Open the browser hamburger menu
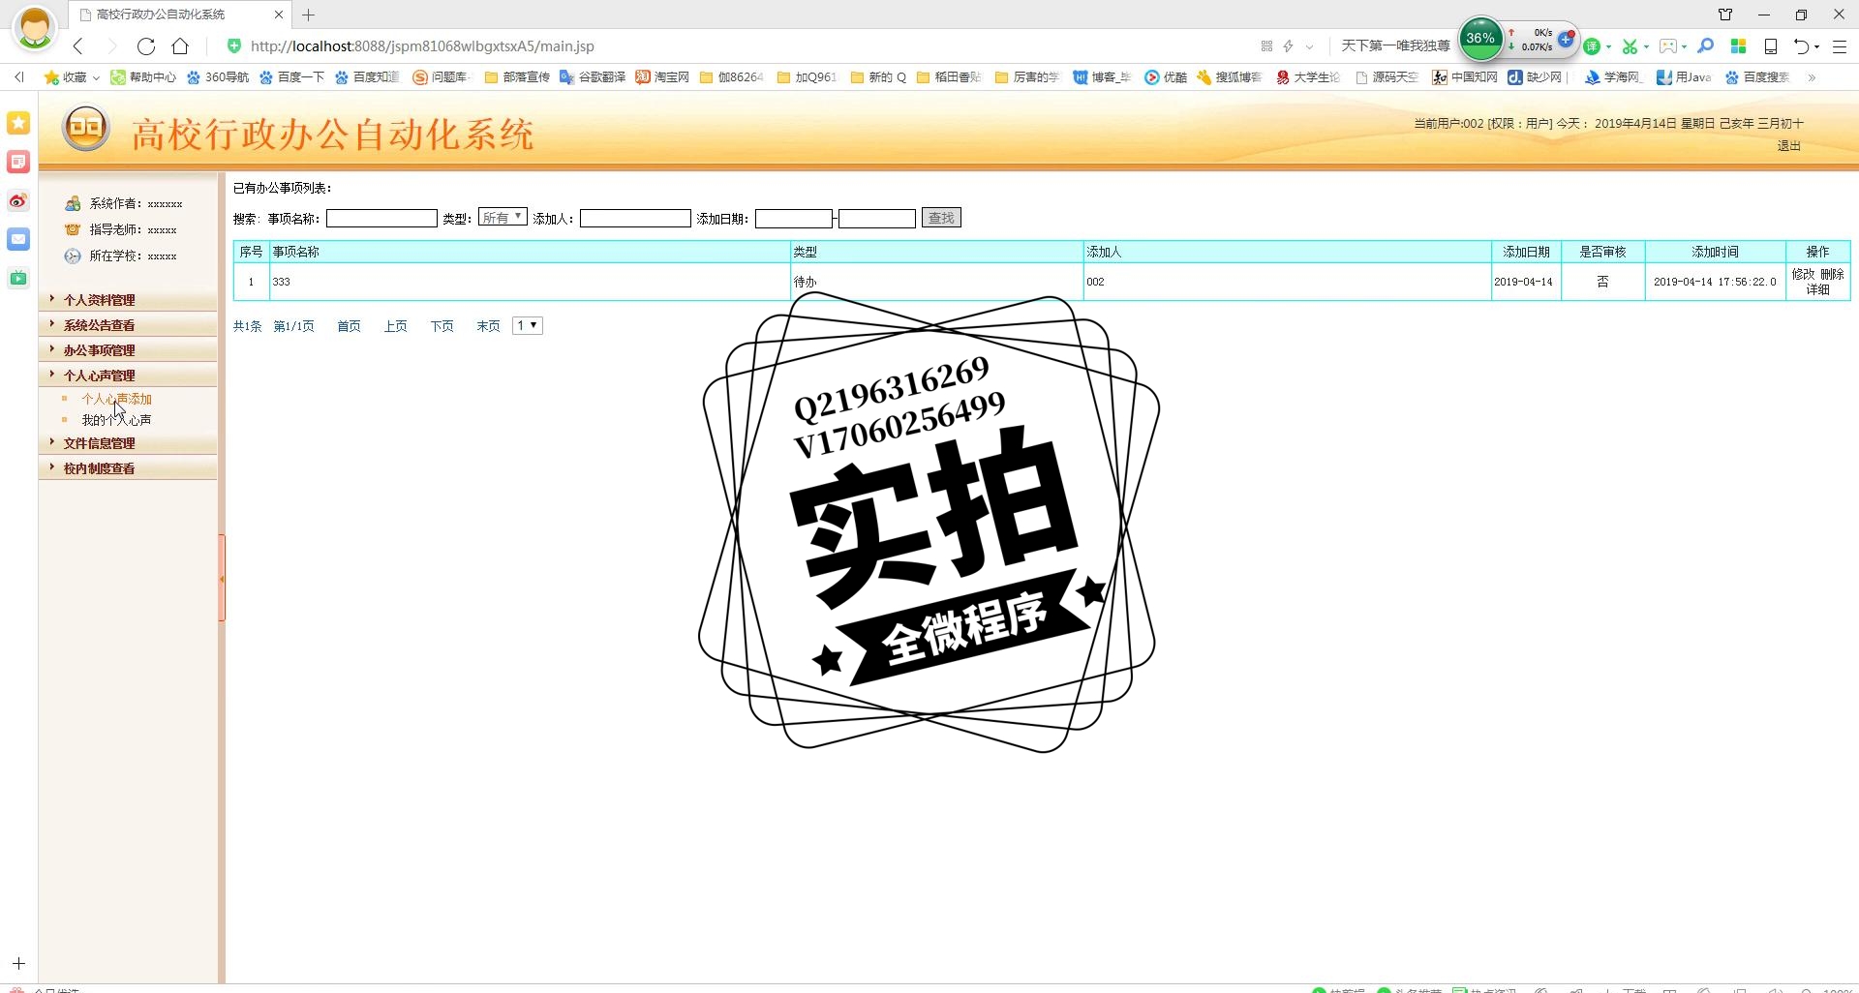This screenshot has height=993, width=1859. (x=1840, y=45)
